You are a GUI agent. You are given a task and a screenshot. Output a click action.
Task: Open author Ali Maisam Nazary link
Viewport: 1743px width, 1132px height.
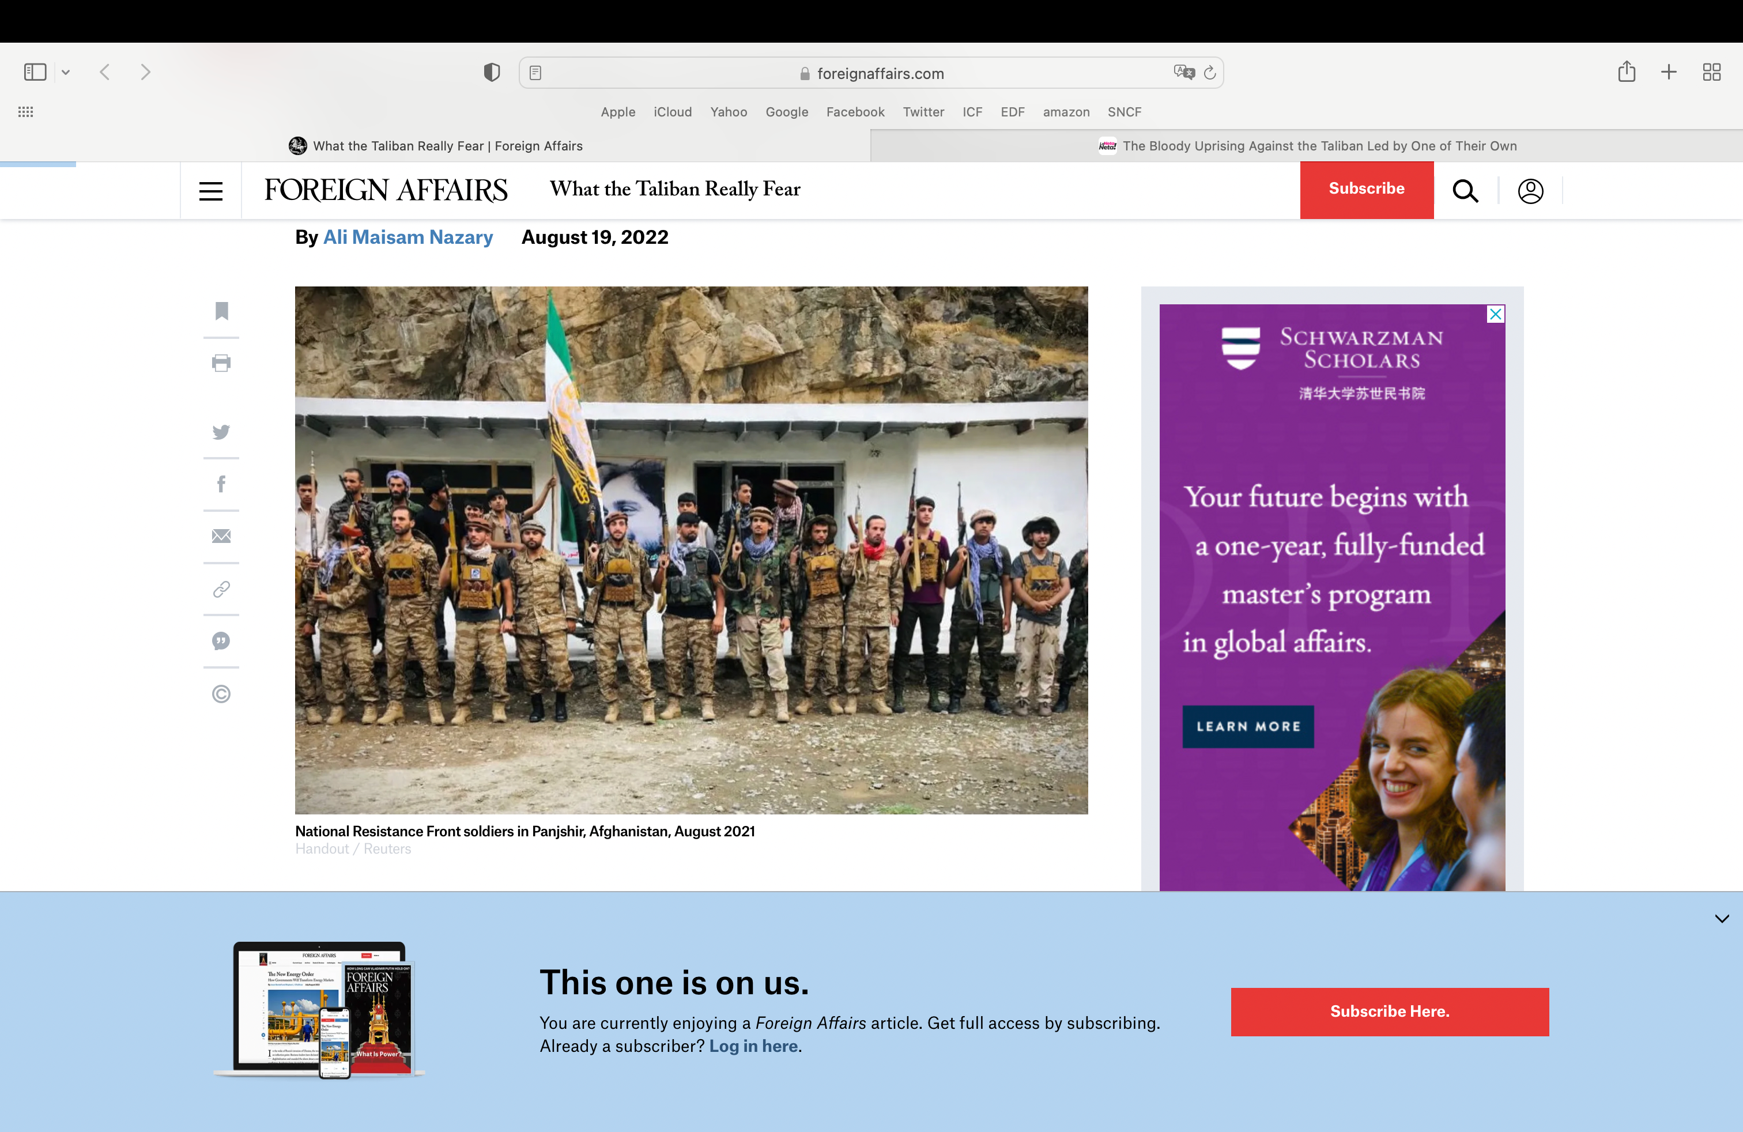pyautogui.click(x=407, y=237)
